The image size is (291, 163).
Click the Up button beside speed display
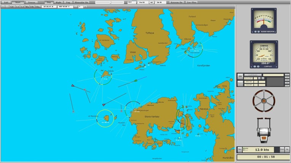[x=287, y=150]
